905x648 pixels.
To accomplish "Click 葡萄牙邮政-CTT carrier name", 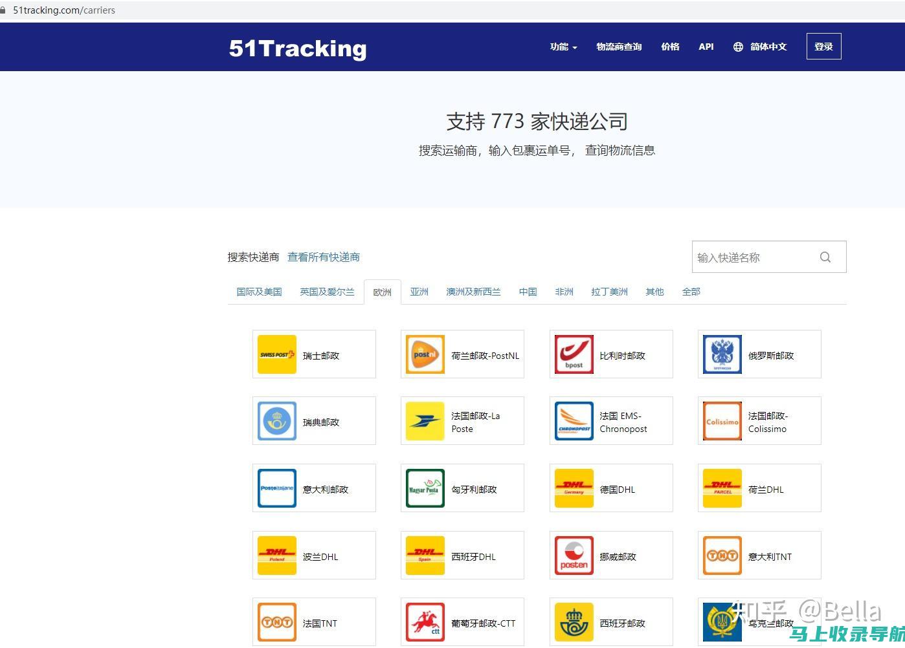I will (483, 623).
